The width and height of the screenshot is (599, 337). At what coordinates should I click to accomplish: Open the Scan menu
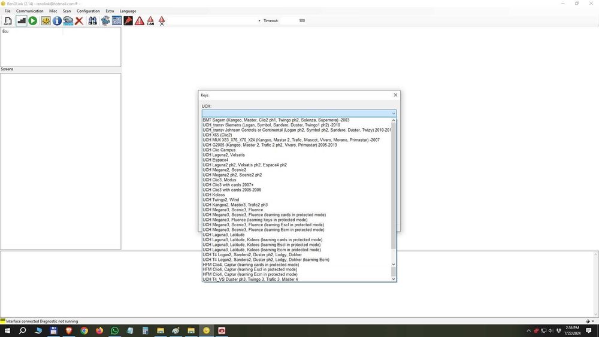pyautogui.click(x=67, y=11)
